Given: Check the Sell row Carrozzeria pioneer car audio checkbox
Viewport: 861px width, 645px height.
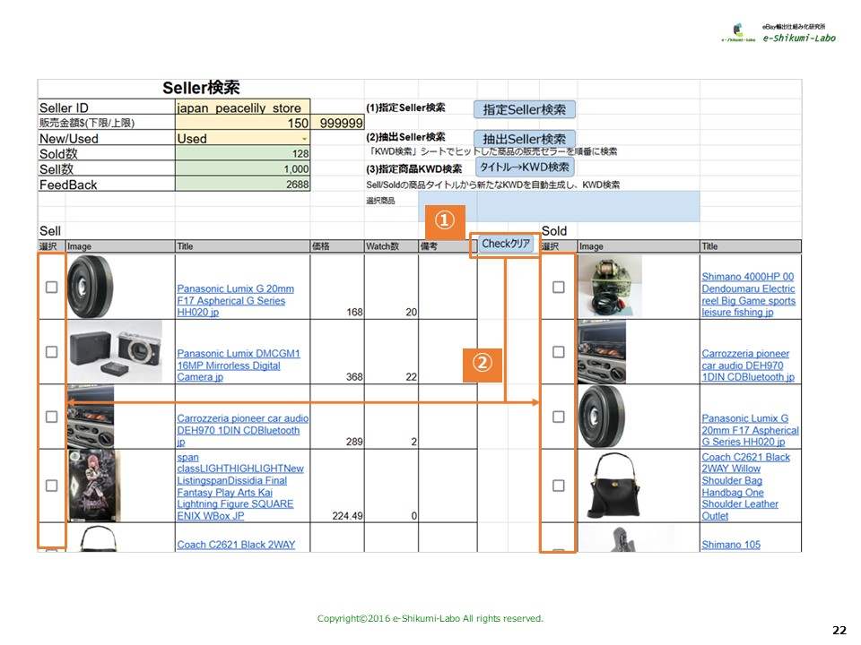Looking at the screenshot, I should (x=52, y=417).
